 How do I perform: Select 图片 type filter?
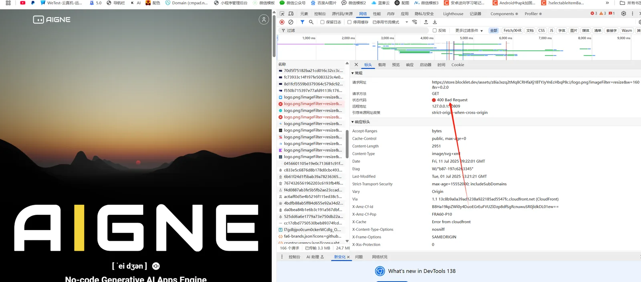click(x=574, y=30)
